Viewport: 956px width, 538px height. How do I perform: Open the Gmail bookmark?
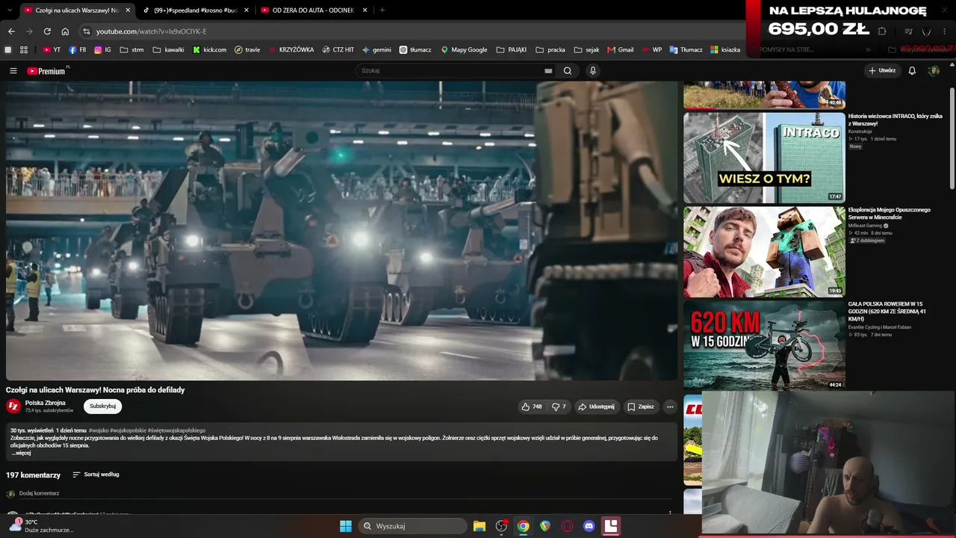[x=621, y=50]
